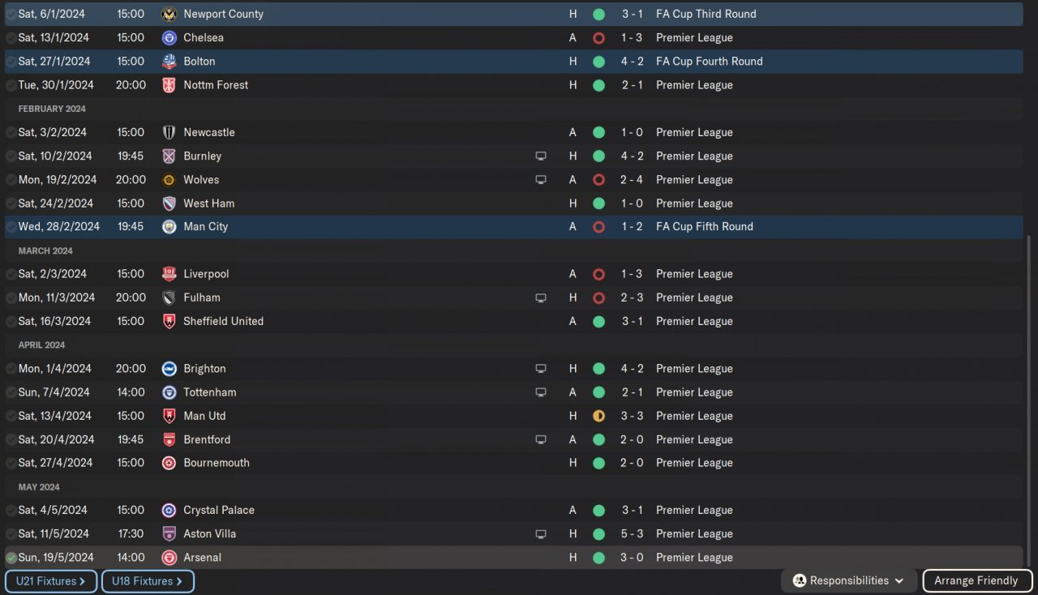Screen dimensions: 1038x595
Task: Click the TV icon on the Burnley fixture
Action: tap(541, 156)
